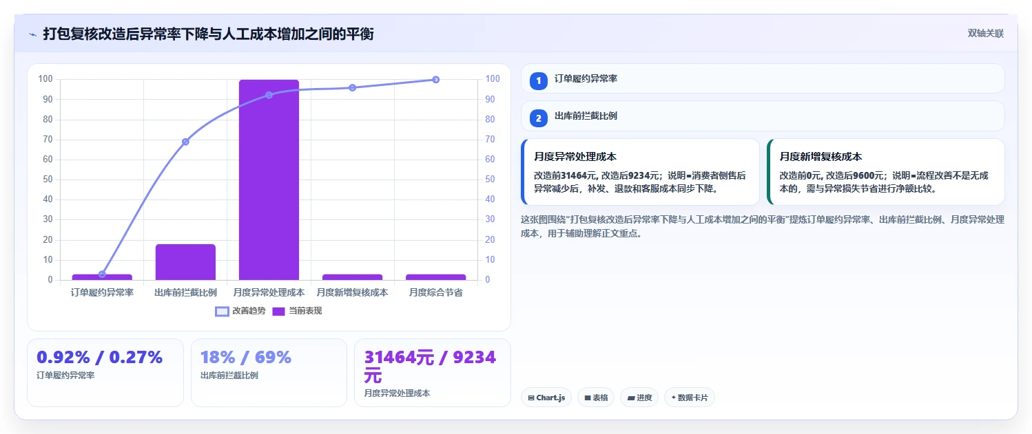Click the blue number 1 badge
Screen dimensions: 1032x434
pyautogui.click(x=539, y=80)
